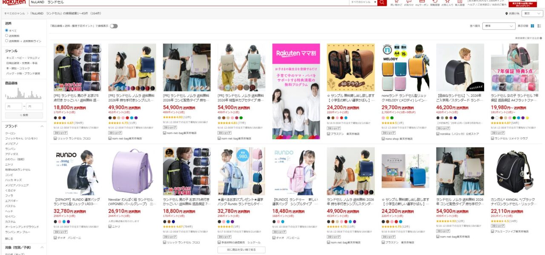Screen dimensions: 545x255
Task: Filter by フィットちゃん (ハシモト) brand
Action: [22, 138]
